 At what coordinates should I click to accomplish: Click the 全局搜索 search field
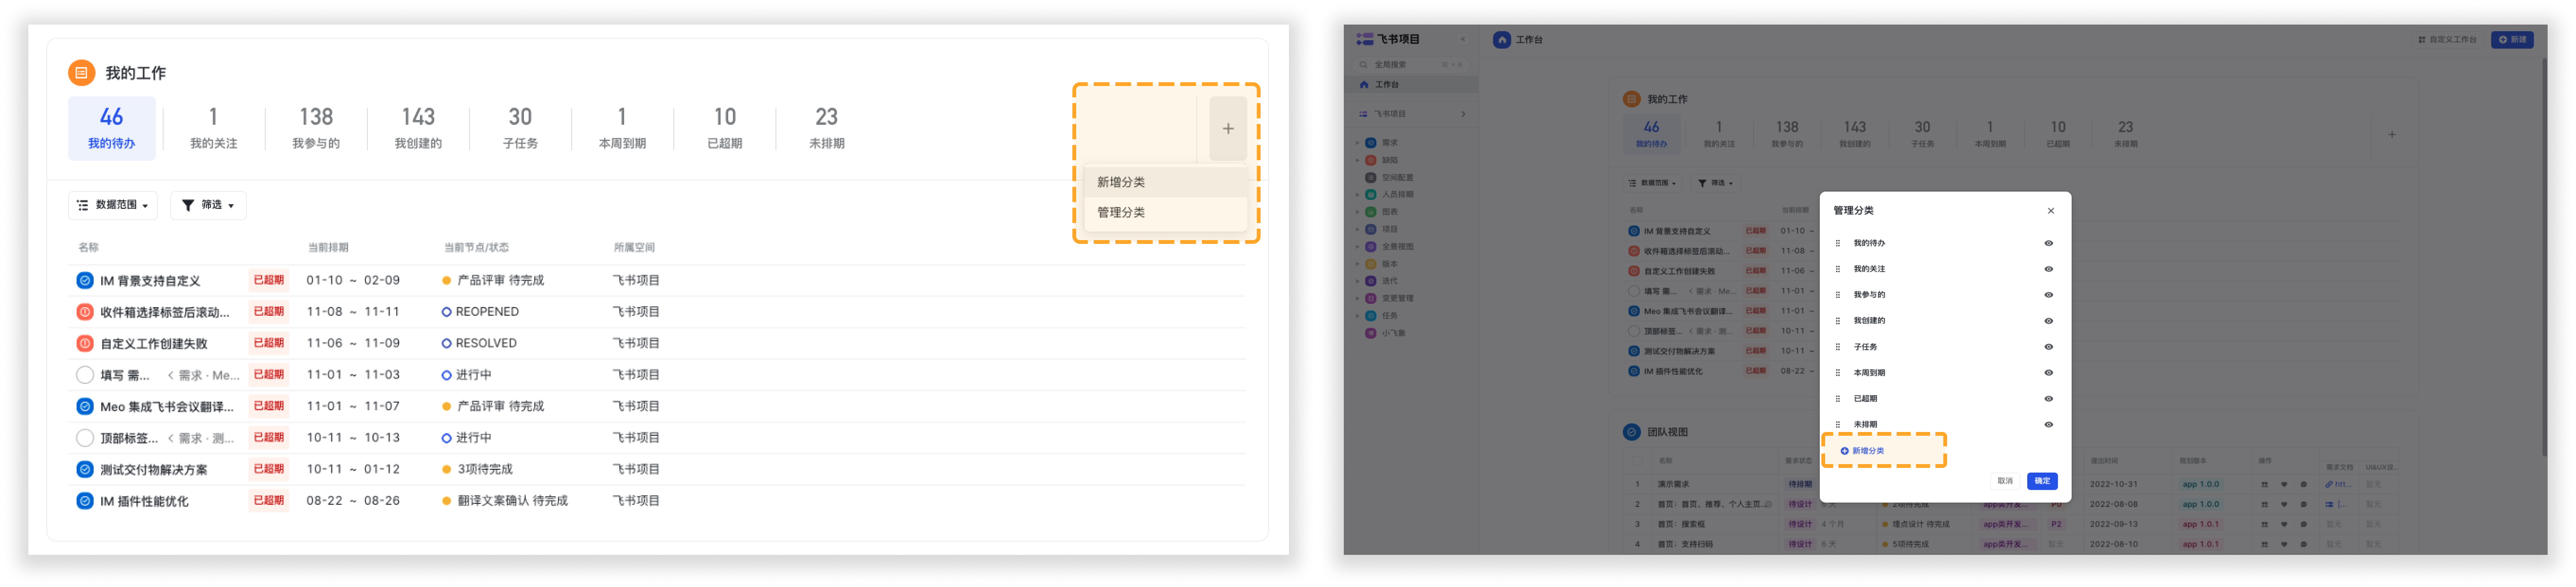1411,65
